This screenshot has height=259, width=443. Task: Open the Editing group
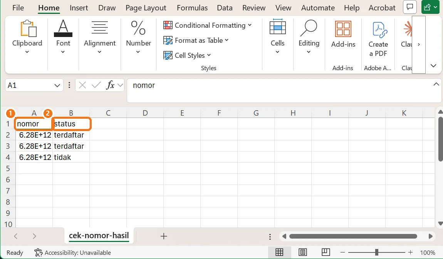(309, 37)
